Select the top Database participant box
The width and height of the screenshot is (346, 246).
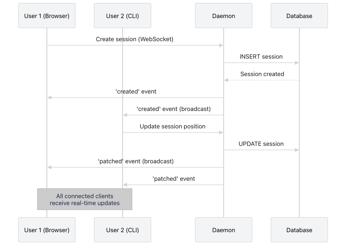pos(299,16)
